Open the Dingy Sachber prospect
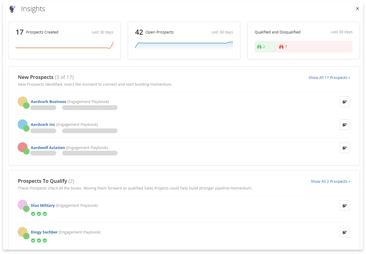Screen dimensions: 366x254 click(x=44, y=232)
